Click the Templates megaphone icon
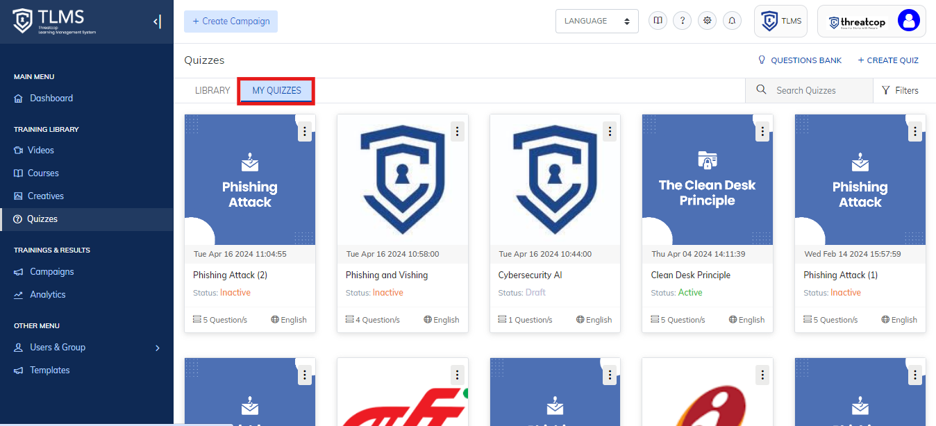Image resolution: width=936 pixels, height=426 pixels. click(19, 370)
